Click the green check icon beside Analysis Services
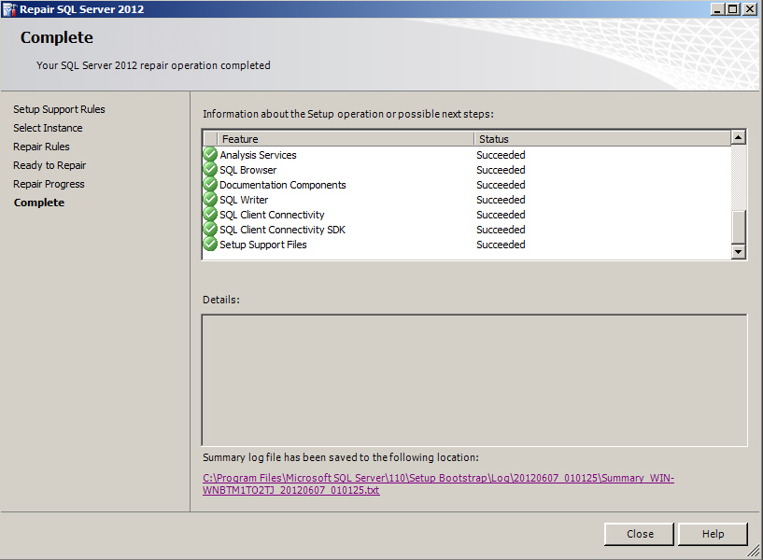This screenshot has height=560, width=763. (210, 155)
